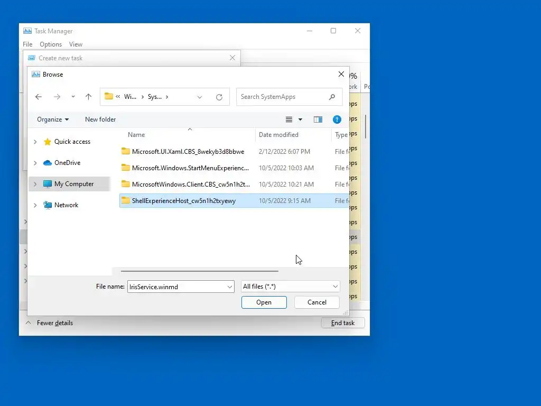Open the Organize menu

click(53, 119)
